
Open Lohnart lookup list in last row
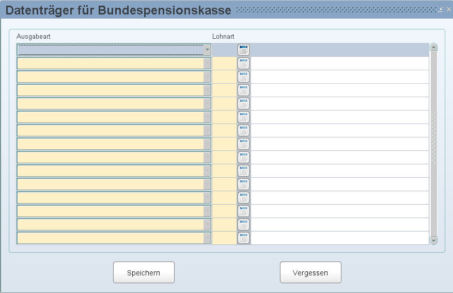[243, 238]
